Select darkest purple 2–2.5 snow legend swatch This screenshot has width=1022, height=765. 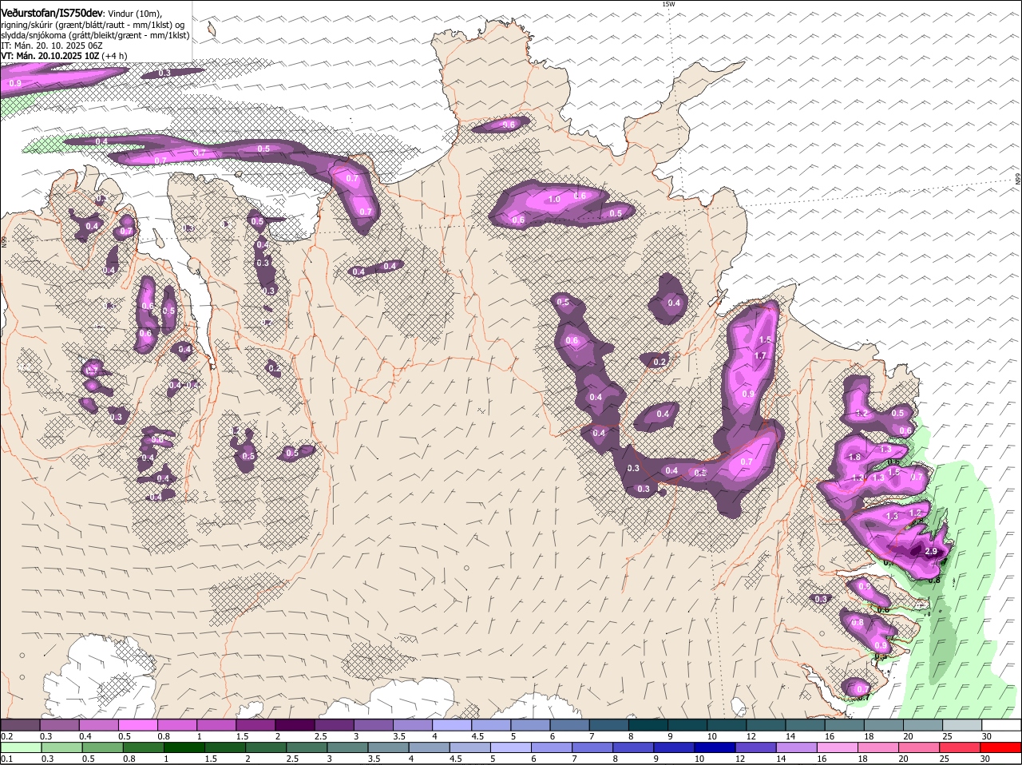295,725
